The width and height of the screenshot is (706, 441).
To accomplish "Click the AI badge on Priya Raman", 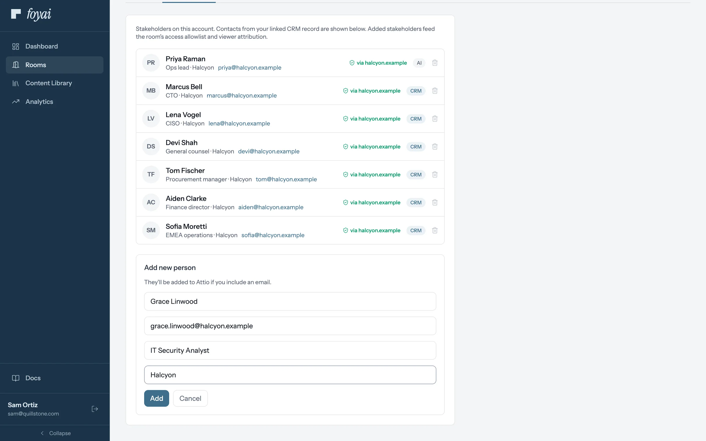I will coord(419,63).
